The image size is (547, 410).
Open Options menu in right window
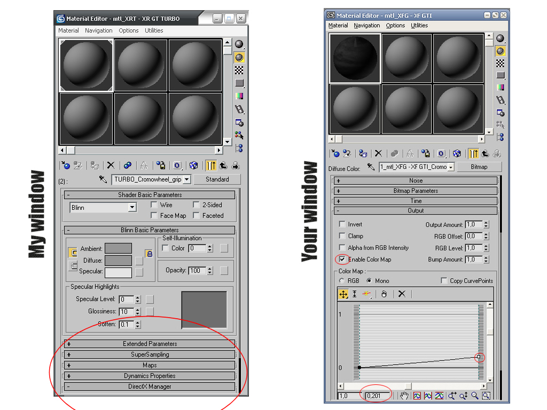coord(395,26)
